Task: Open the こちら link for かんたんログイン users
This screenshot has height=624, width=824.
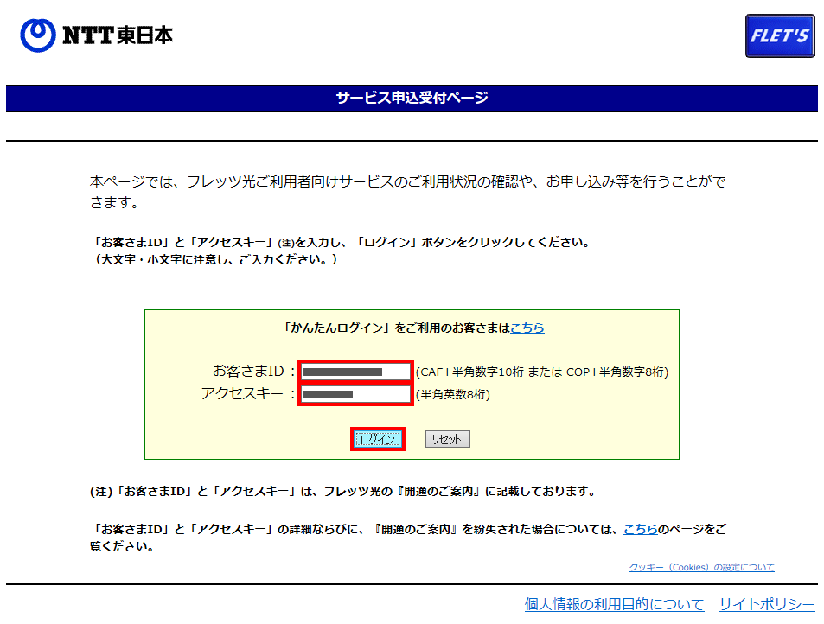Action: [527, 328]
